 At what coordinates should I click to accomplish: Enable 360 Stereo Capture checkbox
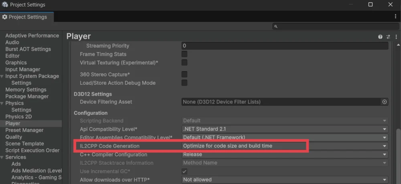click(184, 74)
